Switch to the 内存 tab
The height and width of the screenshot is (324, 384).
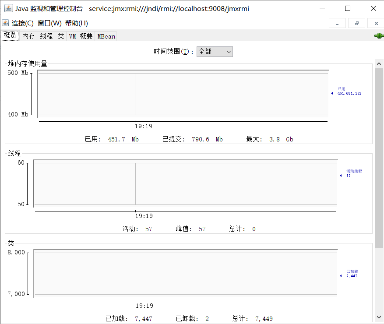point(28,36)
